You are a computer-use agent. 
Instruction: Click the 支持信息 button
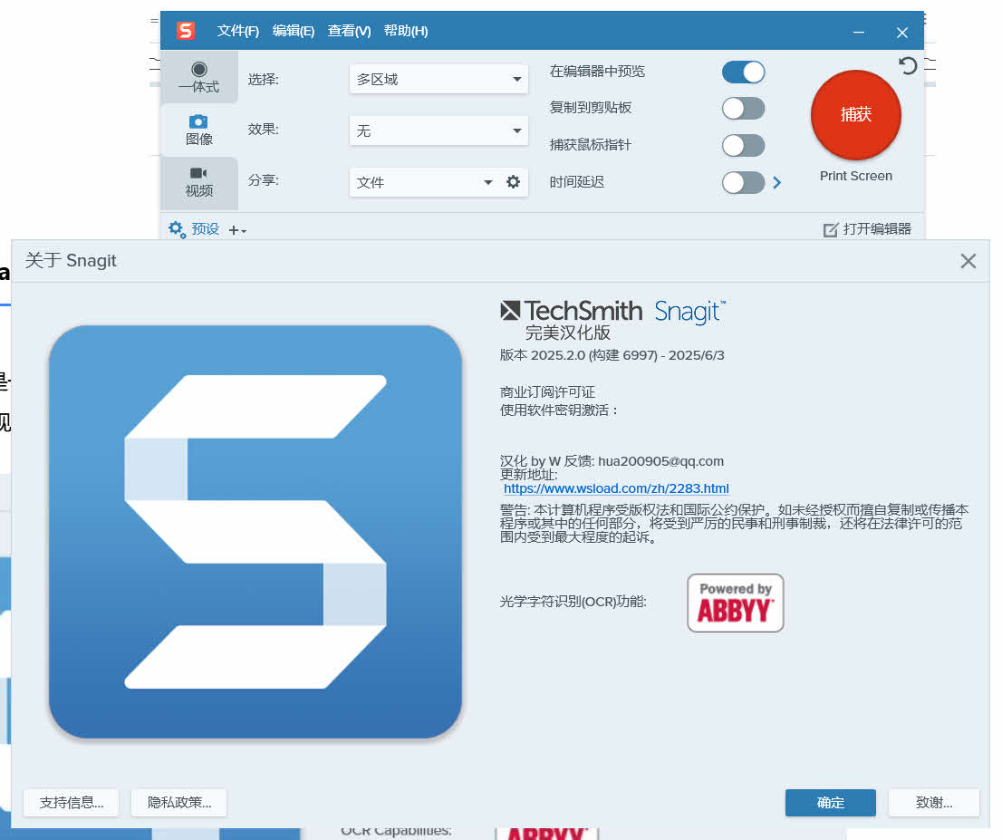pos(72,802)
